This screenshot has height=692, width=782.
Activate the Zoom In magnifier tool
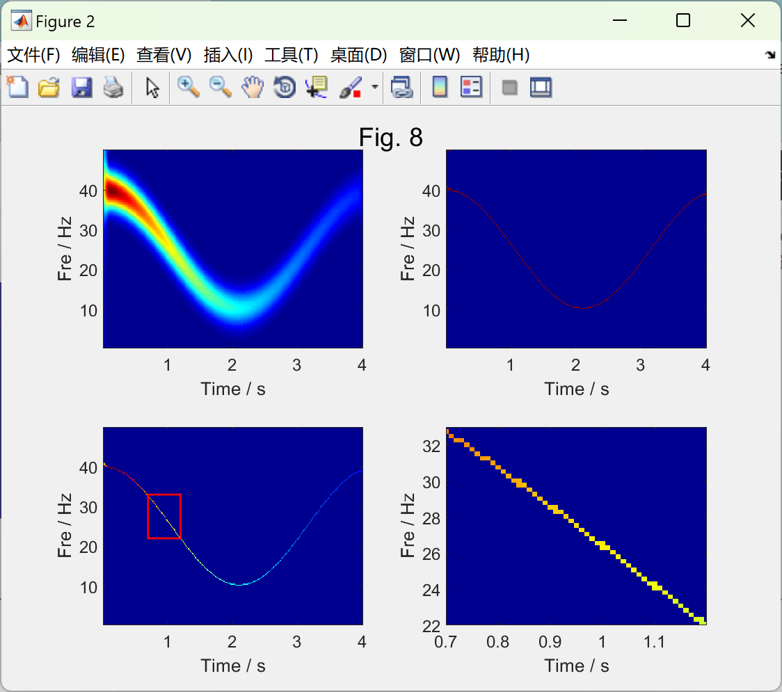189,87
